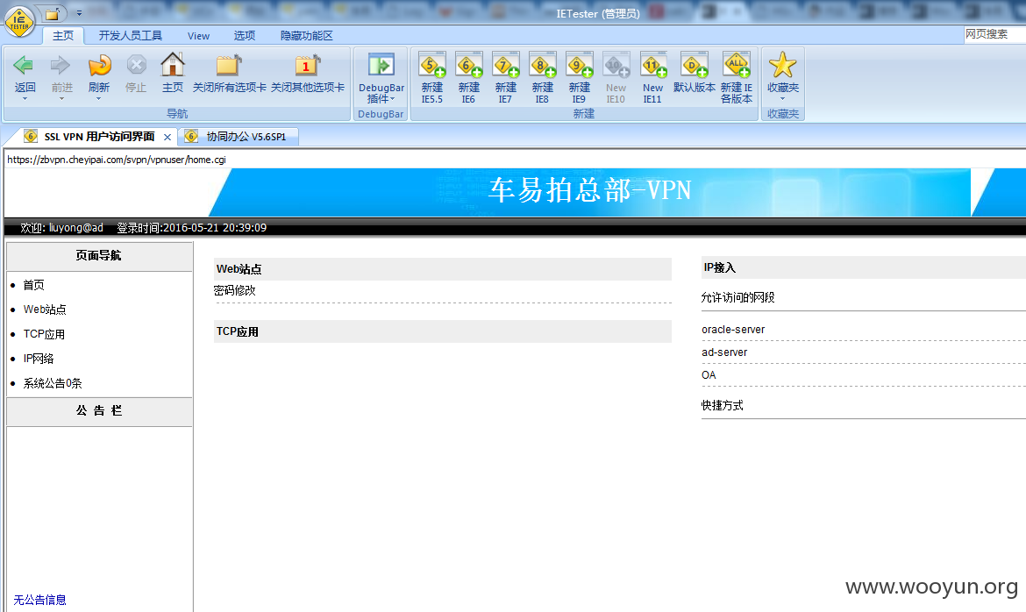Expand the Favorites dropdown arrow

click(x=782, y=99)
